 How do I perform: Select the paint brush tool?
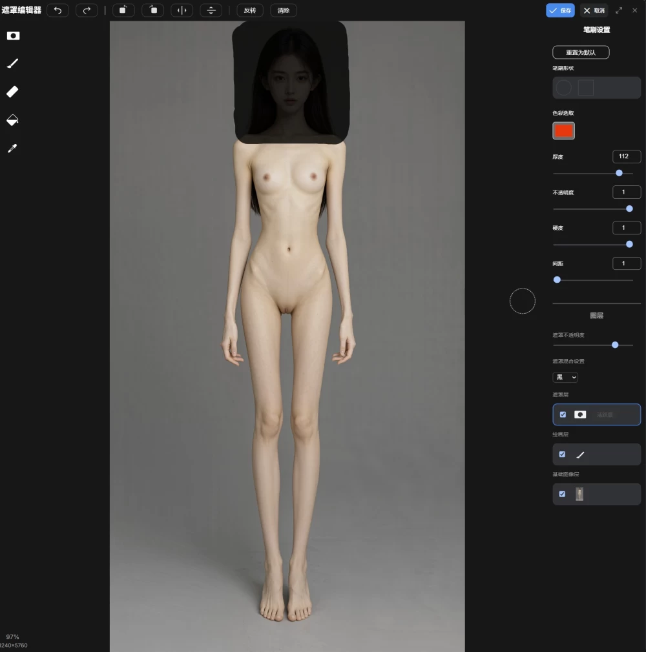click(13, 63)
